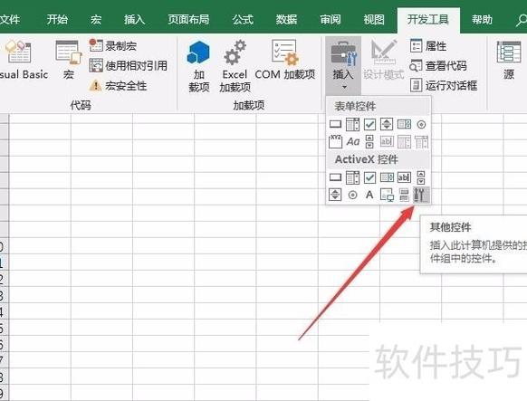The image size is (527, 401).
Task: Open the blue 加载项 add-ins button
Action: click(198, 66)
